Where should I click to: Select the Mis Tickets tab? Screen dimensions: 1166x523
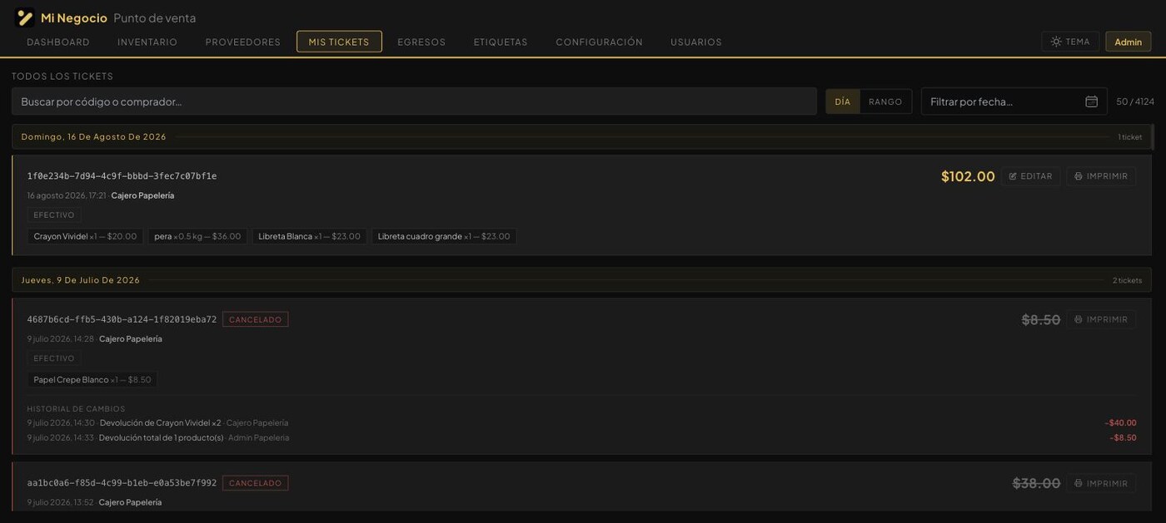pyautogui.click(x=339, y=42)
